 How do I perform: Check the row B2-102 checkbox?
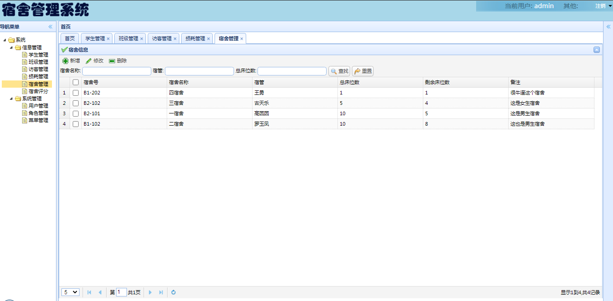[x=75, y=103]
